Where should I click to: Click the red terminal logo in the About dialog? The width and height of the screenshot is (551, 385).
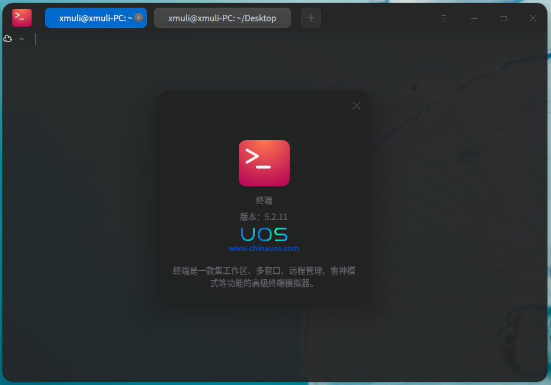click(264, 163)
